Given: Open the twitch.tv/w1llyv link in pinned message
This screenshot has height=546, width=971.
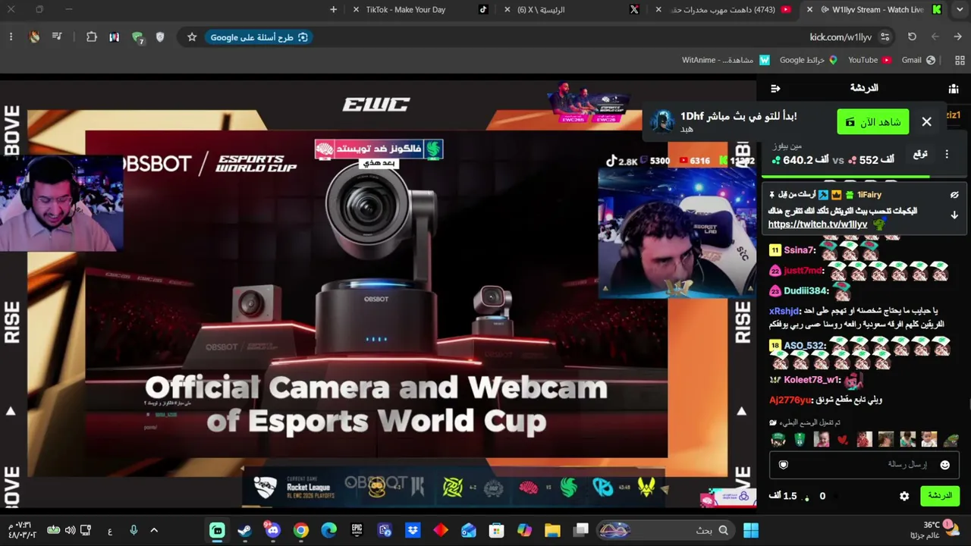Looking at the screenshot, I should click(x=818, y=224).
